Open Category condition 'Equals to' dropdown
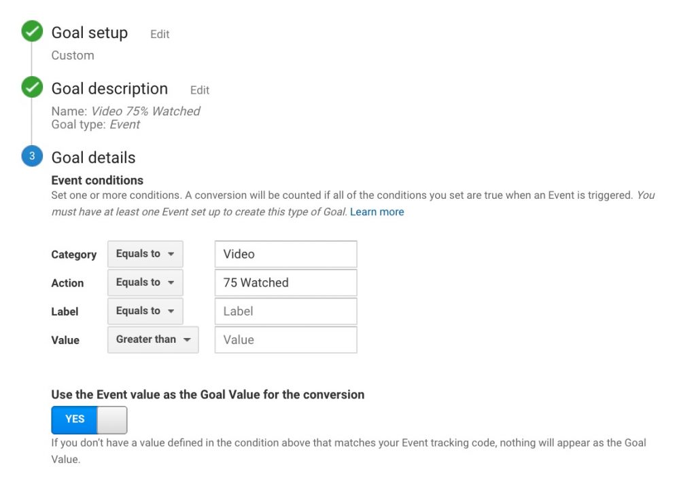 (x=145, y=254)
